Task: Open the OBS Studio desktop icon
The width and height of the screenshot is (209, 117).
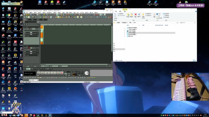Action: [x=101, y=2]
